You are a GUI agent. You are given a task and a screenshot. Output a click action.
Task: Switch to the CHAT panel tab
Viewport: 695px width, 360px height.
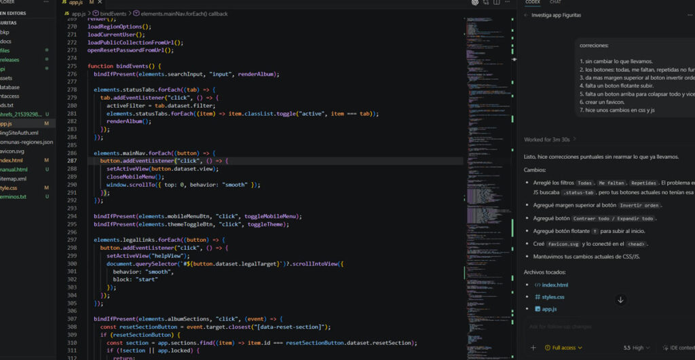click(x=555, y=2)
